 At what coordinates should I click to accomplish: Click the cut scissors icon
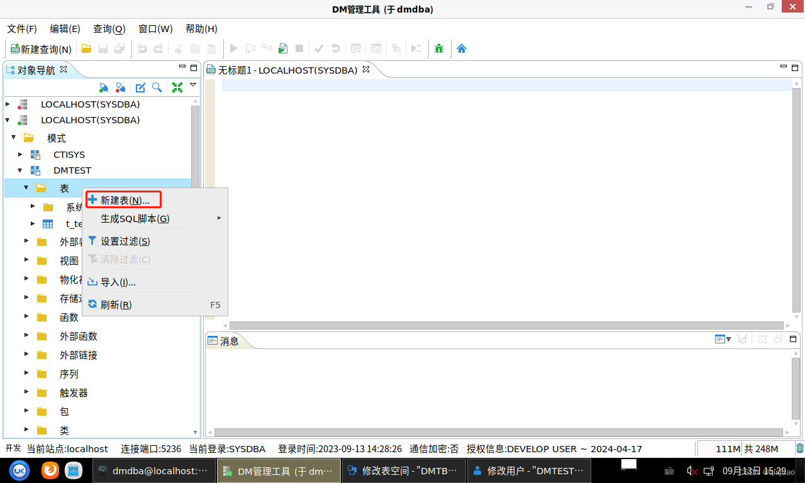coord(179,48)
